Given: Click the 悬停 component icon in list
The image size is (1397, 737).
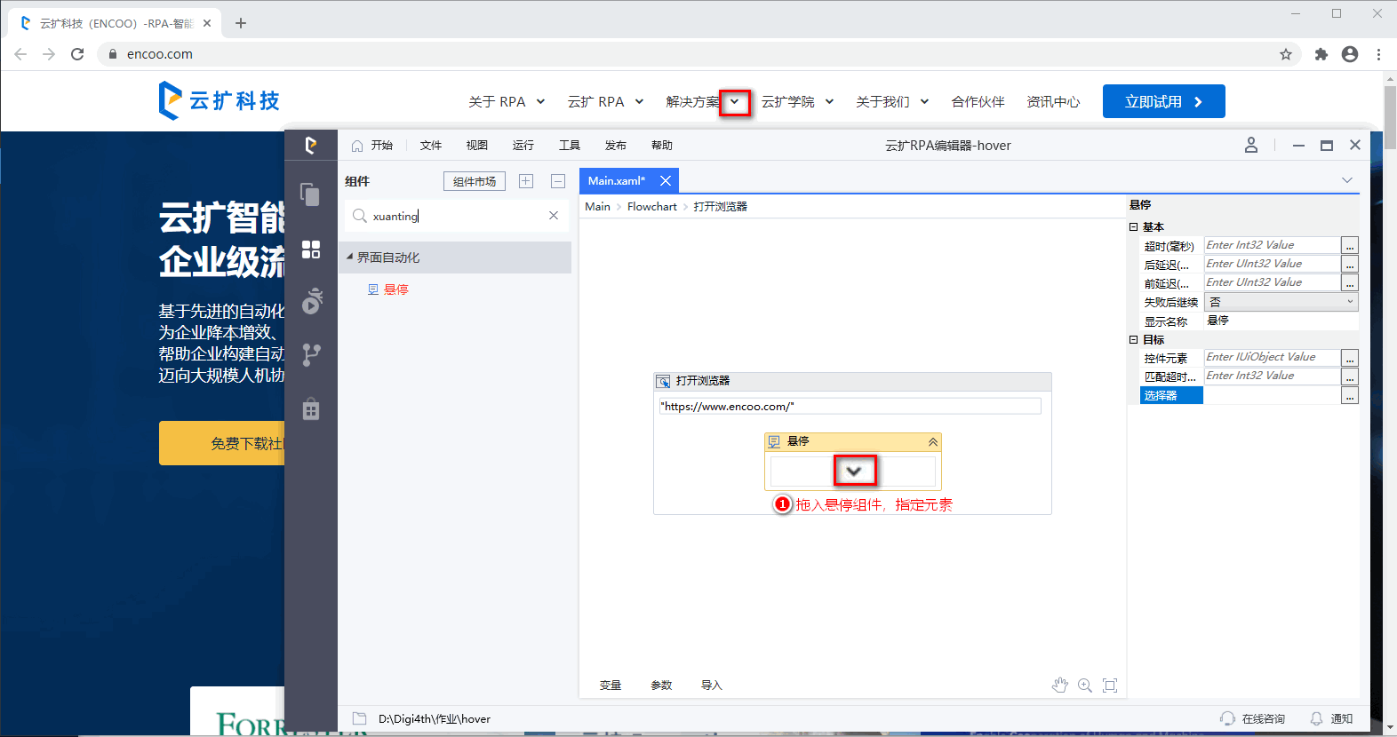Looking at the screenshot, I should point(373,289).
